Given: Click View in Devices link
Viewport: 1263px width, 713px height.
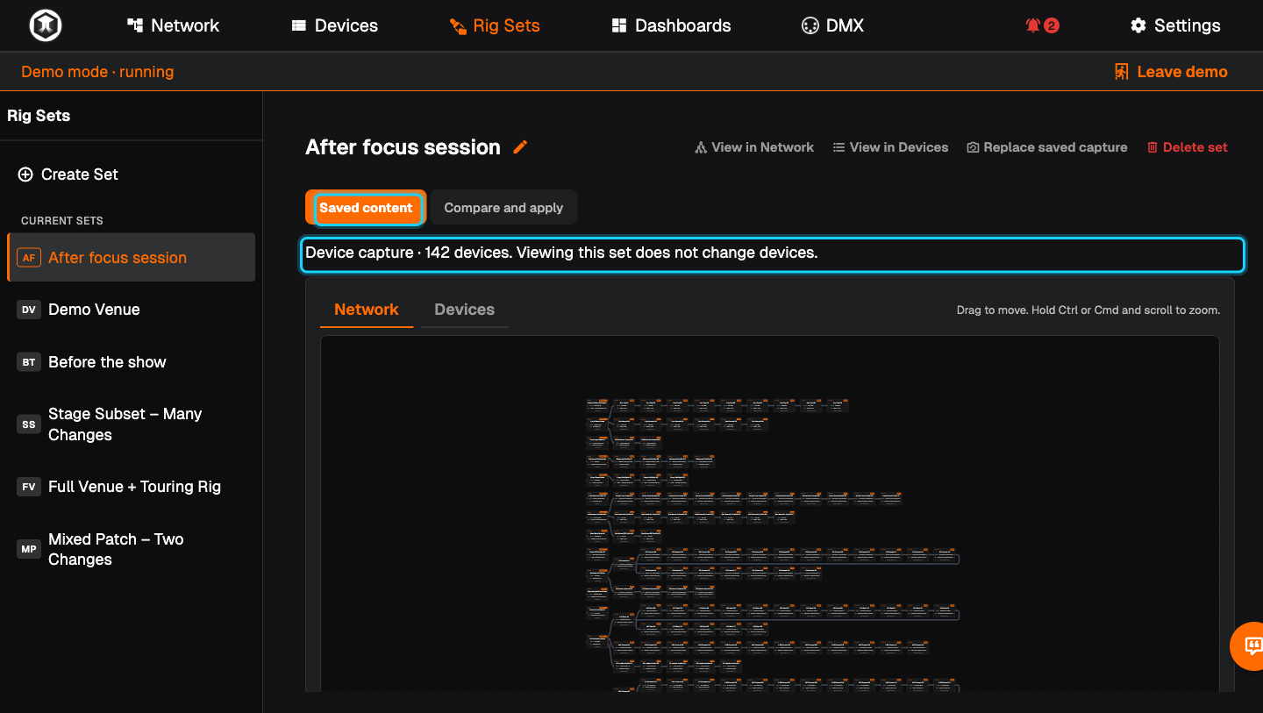Looking at the screenshot, I should [x=890, y=147].
